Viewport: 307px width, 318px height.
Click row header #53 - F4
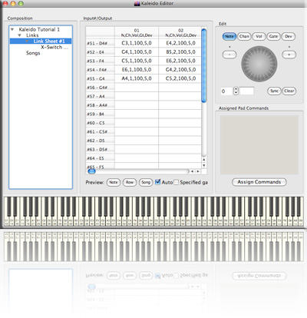(x=100, y=61)
